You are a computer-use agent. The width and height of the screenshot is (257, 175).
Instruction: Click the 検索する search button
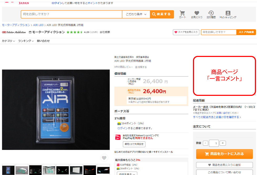click(x=162, y=14)
